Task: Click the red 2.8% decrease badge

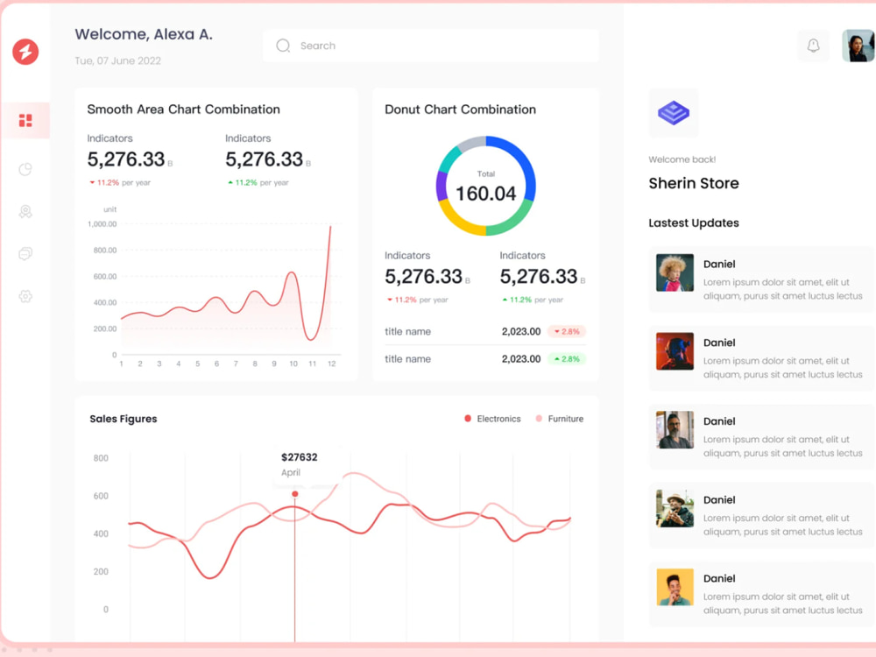Action: tap(567, 331)
